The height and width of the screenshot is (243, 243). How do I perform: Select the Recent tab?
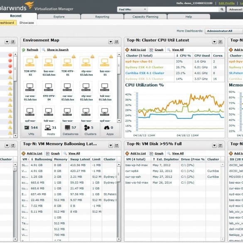coord(16,16)
